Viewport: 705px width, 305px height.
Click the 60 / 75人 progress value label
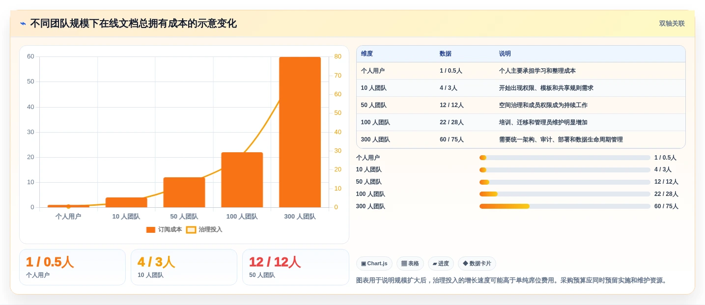point(666,206)
